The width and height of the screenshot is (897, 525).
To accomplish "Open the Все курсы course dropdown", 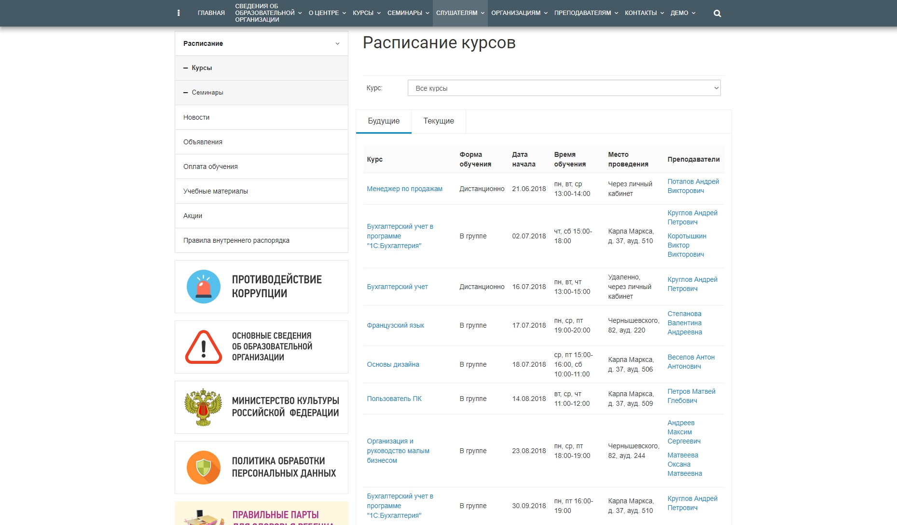I will coord(564,88).
